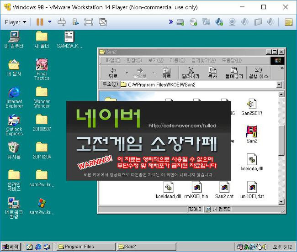Screen dimensions: 297x252
Task: Select the 온라인 서비스 folder
Action: coord(14,180)
